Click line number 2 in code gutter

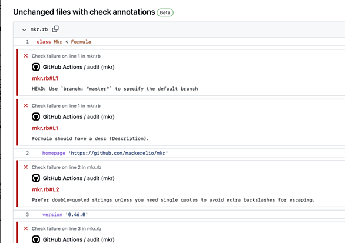pyautogui.click(x=27, y=153)
